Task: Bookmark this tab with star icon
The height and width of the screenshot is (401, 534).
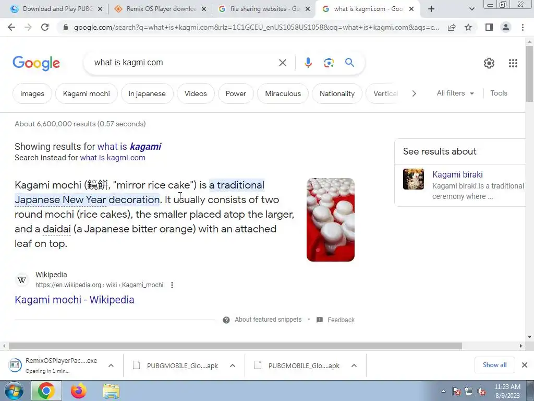Action: (468, 27)
